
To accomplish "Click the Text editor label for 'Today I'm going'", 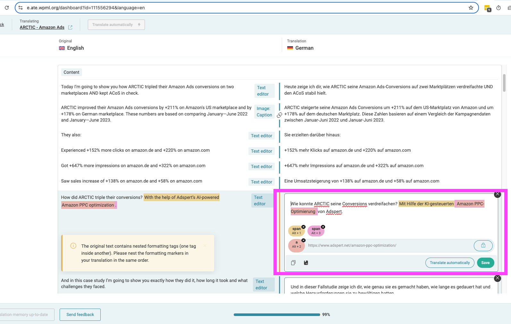I will click(x=264, y=91).
